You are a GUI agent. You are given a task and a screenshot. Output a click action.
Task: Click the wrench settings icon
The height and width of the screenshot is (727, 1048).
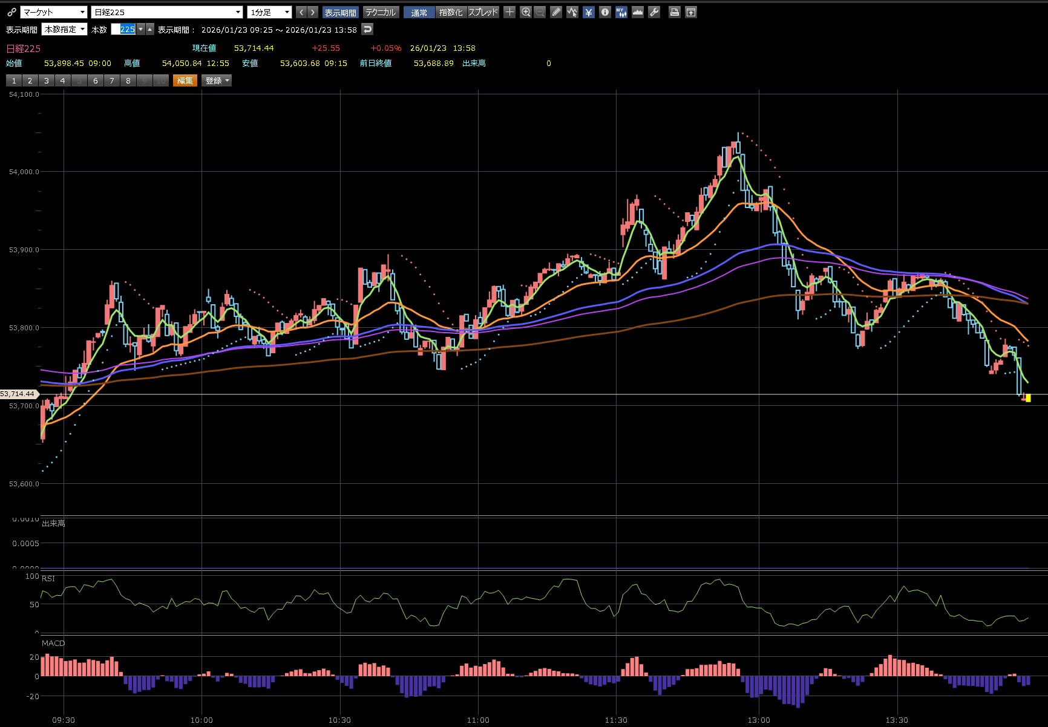point(654,12)
